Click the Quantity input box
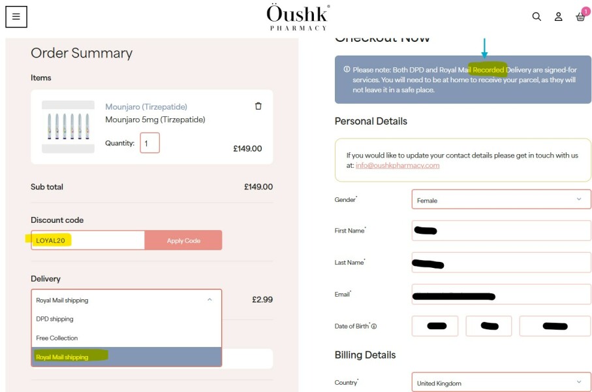This screenshot has height=392, width=592. 149,143
